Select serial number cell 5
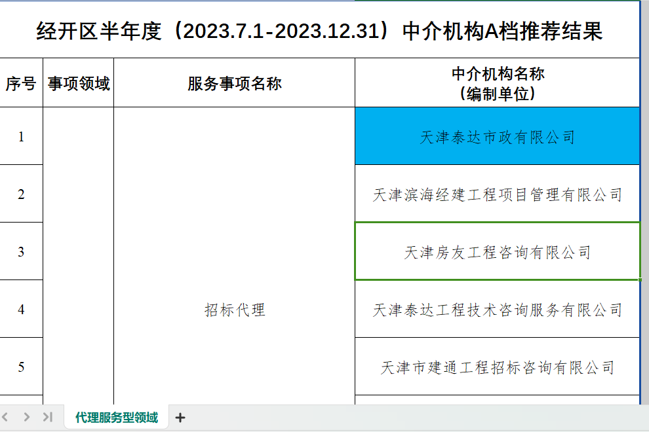Image resolution: width=649 pixels, height=432 pixels. [21, 367]
